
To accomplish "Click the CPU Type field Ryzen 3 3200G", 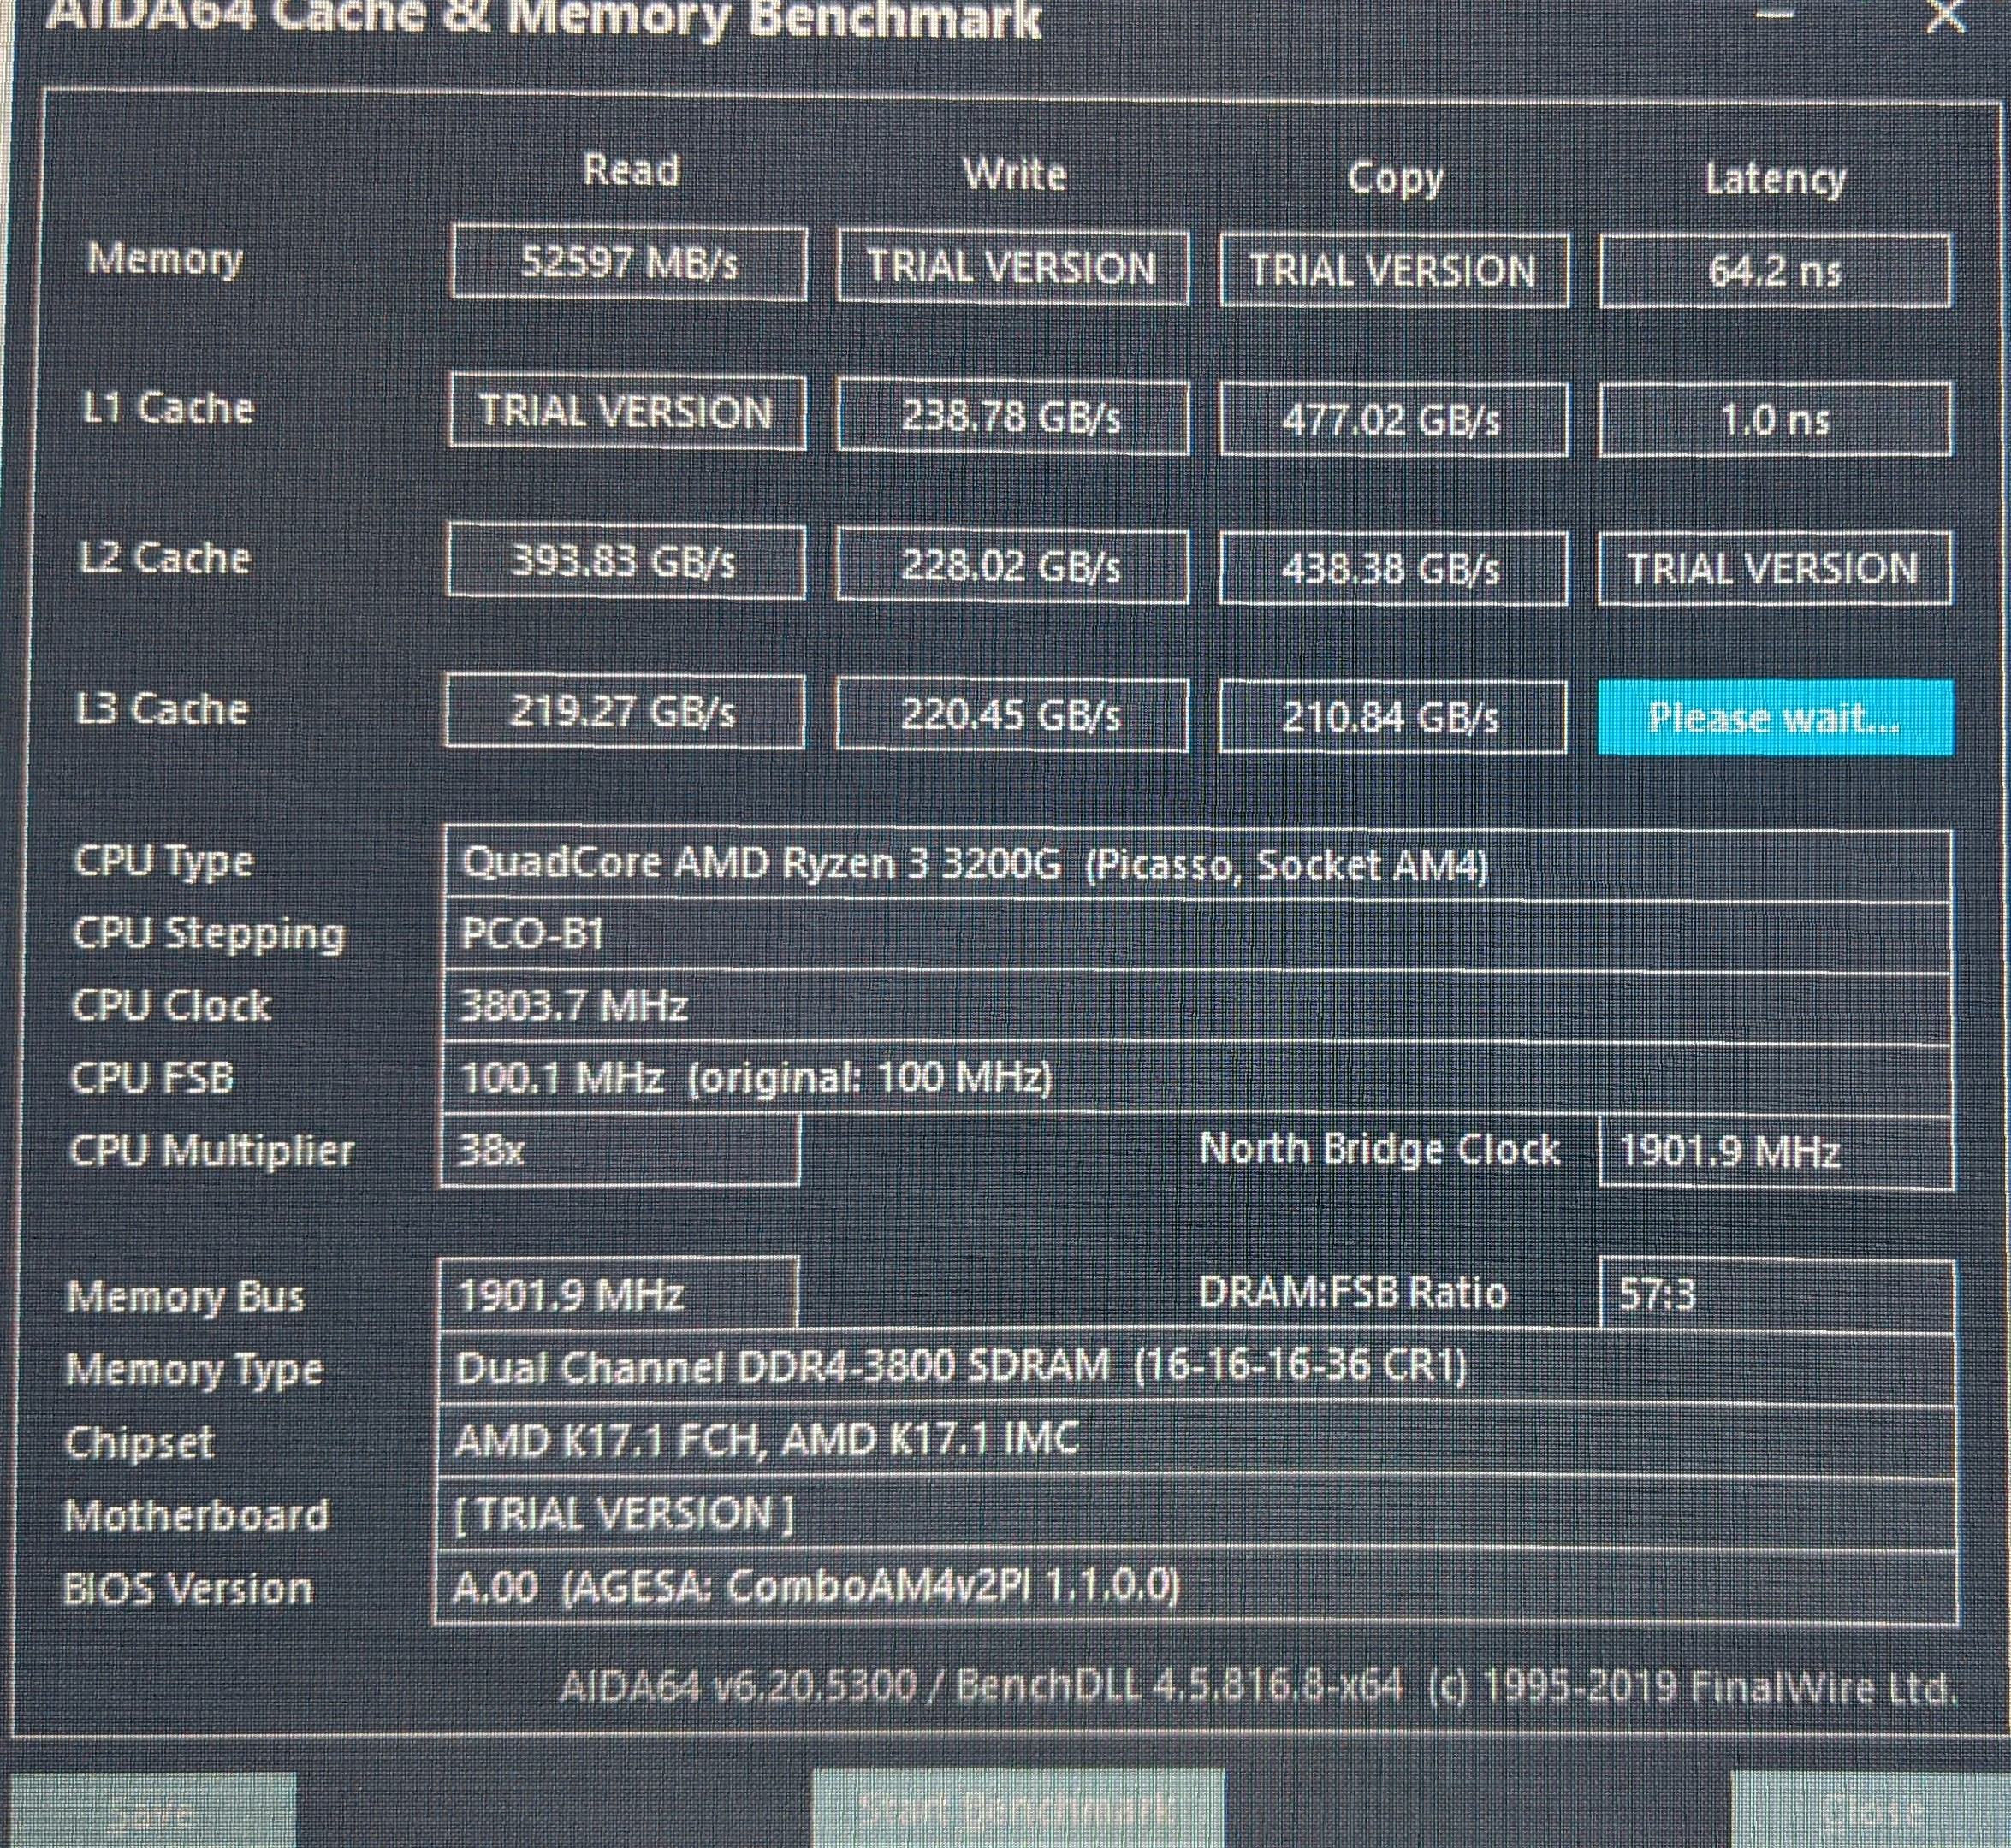I will tap(1197, 864).
